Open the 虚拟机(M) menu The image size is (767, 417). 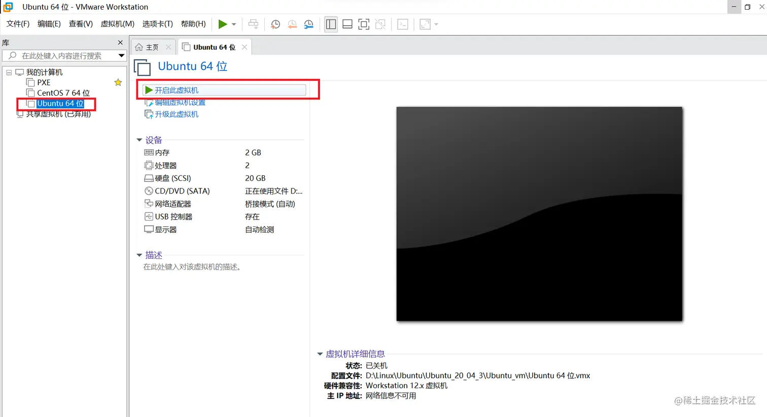tap(117, 24)
